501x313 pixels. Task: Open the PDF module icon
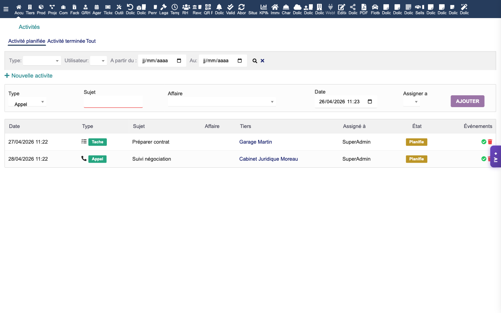pos(364,9)
